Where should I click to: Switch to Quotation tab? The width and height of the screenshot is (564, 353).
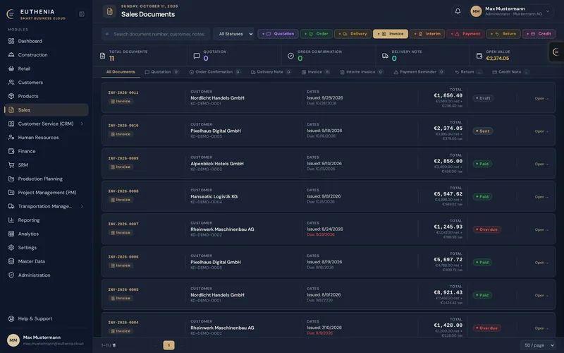pos(161,72)
